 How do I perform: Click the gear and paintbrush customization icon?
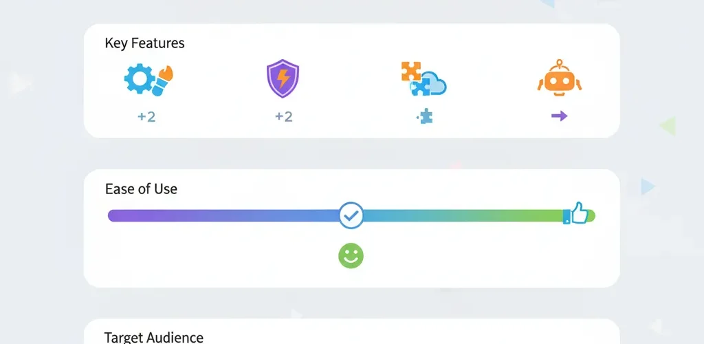point(147,80)
